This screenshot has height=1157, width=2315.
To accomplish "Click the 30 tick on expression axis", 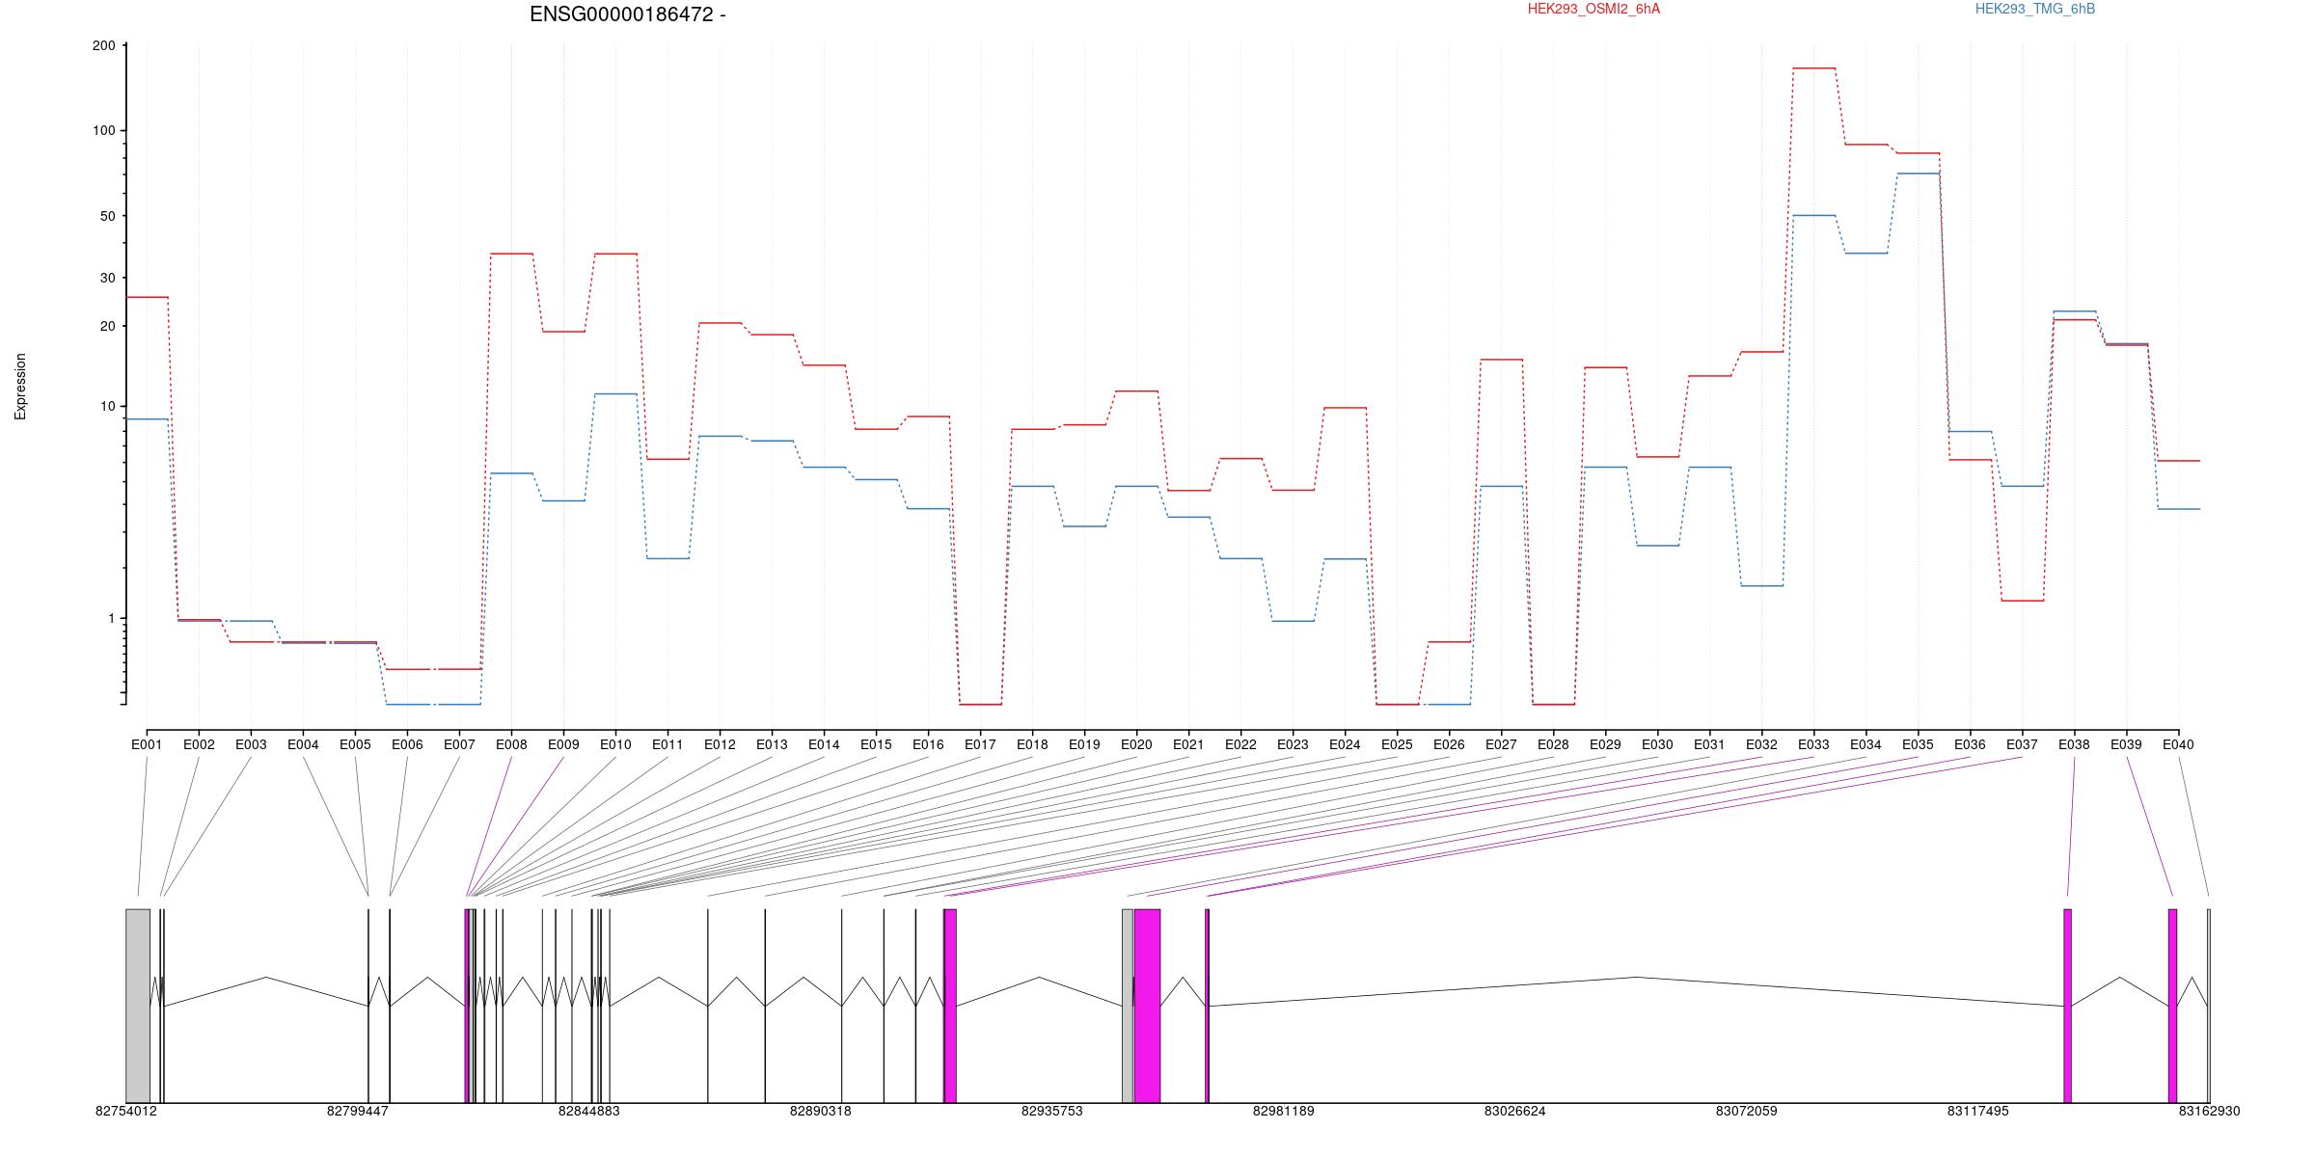I will 108,278.
